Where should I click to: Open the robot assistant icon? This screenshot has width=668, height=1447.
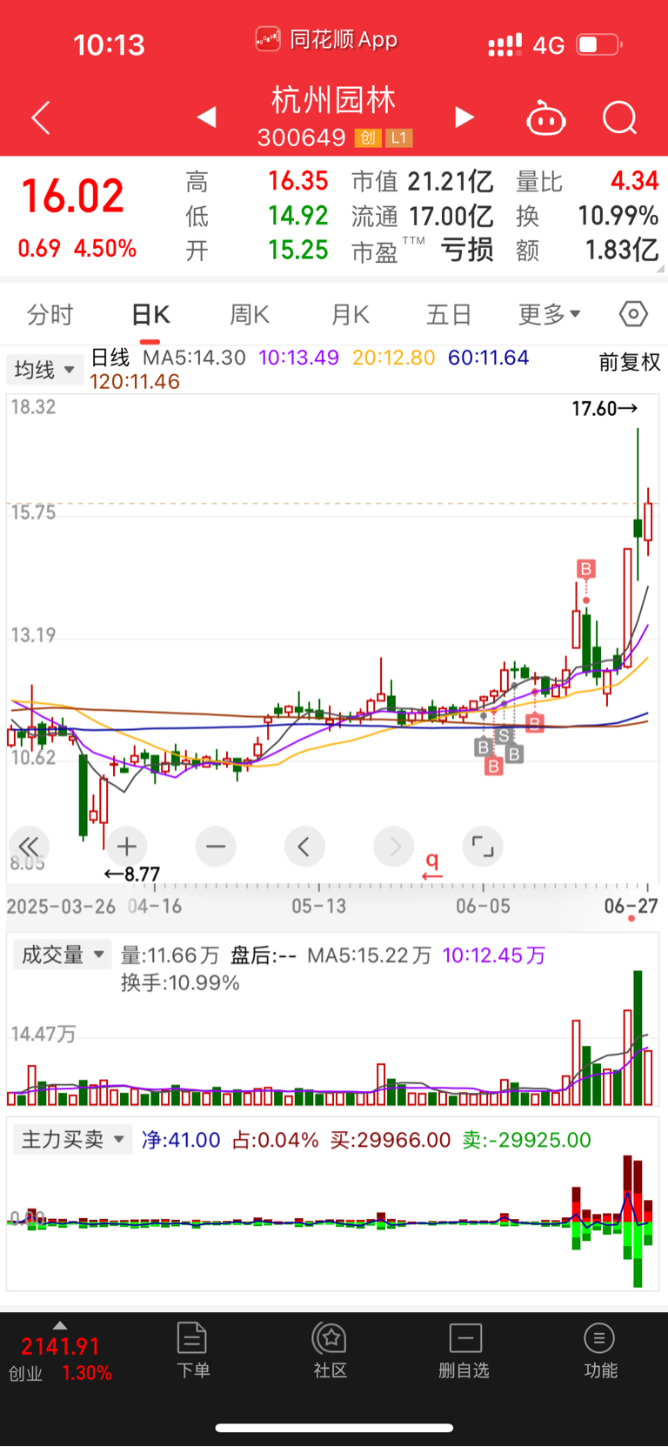546,117
